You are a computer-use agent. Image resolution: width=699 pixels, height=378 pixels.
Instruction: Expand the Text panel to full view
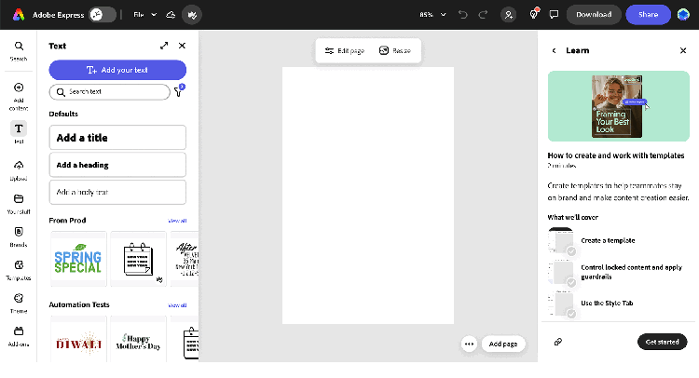(x=164, y=46)
